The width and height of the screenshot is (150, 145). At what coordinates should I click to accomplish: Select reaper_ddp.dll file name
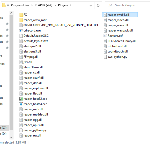coord(33,83)
